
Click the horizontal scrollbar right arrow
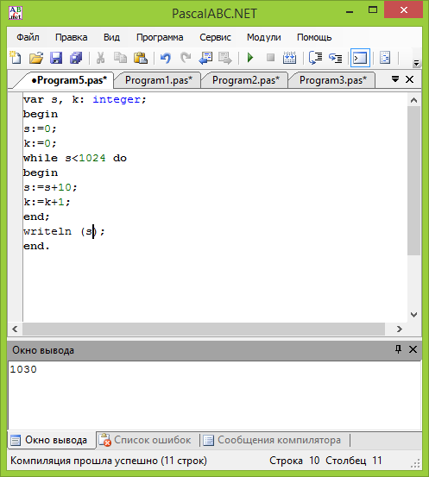point(400,329)
